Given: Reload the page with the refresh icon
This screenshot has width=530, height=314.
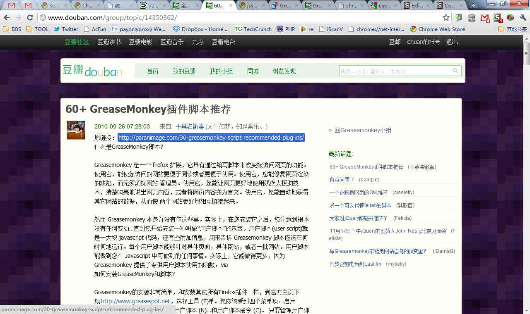Looking at the screenshot, I should (x=29, y=18).
